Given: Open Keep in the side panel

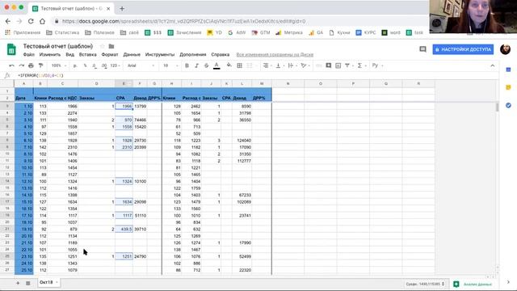Looking at the screenshot, I should 508,87.
